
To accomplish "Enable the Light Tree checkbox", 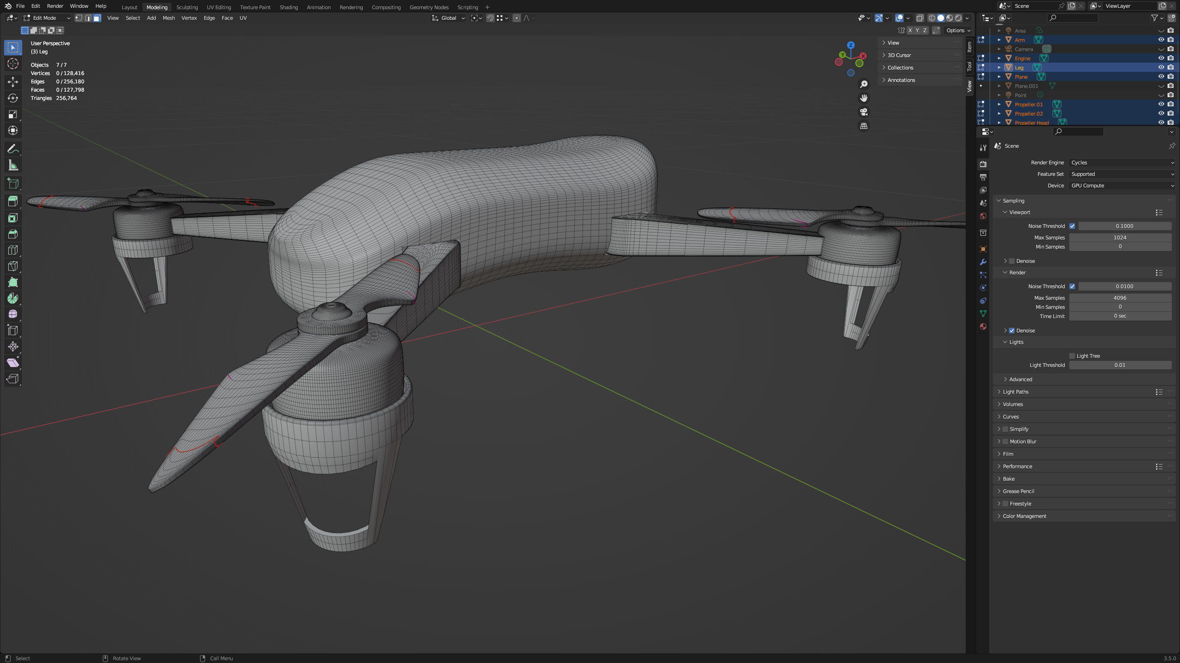I will [1072, 356].
